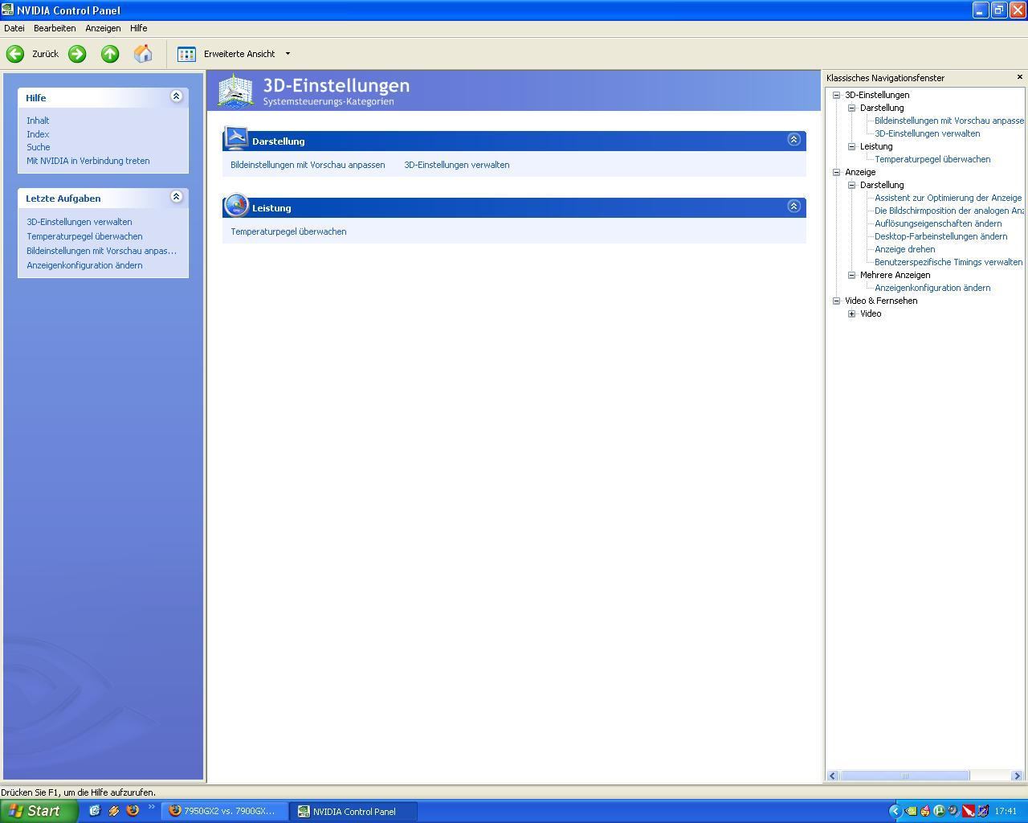1028x823 pixels.
Task: Click the Erweiterte Ansicht view icon
Action: pos(186,54)
